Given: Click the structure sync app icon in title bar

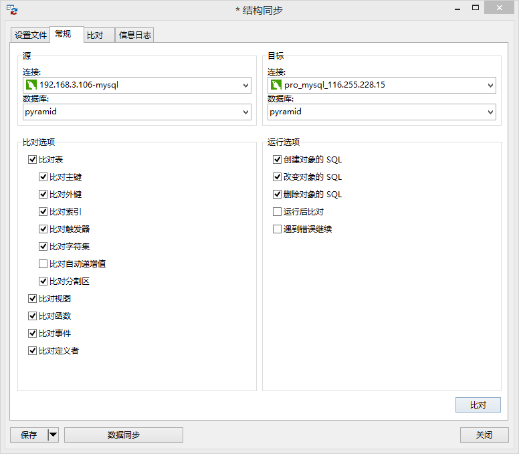Looking at the screenshot, I should coord(12,10).
